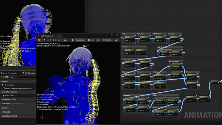Image resolution: width=222 pixels, height=125 pixels.
Task: Click the MACROS section header
Action: pos(18,108)
